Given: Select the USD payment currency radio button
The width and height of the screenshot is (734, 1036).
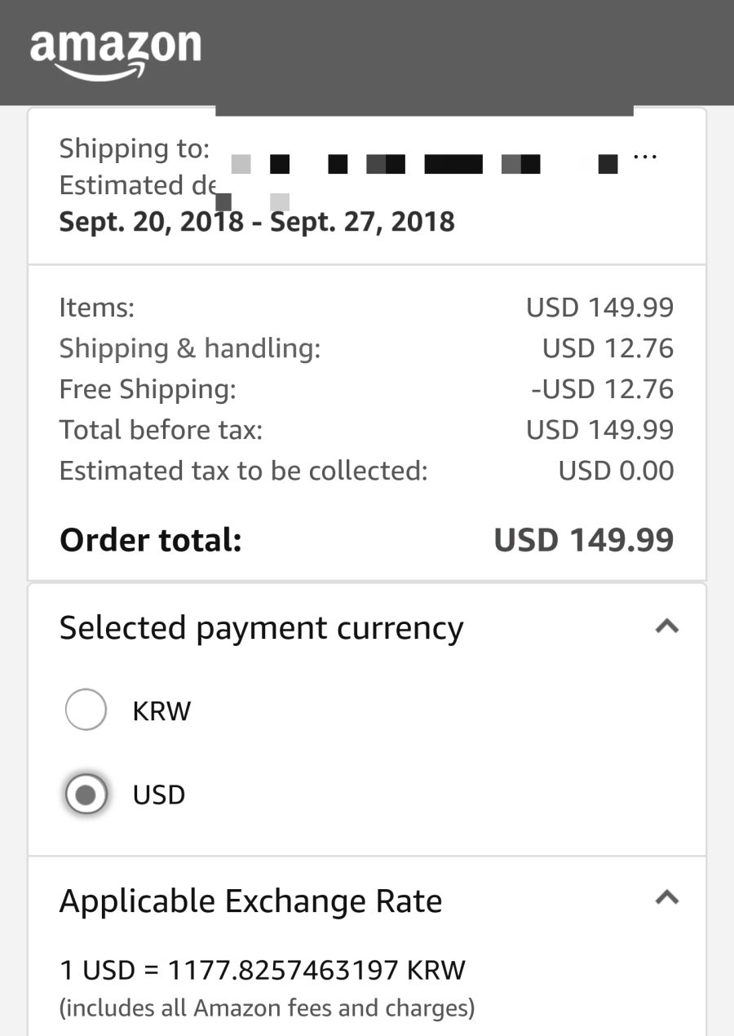Looking at the screenshot, I should (x=86, y=794).
